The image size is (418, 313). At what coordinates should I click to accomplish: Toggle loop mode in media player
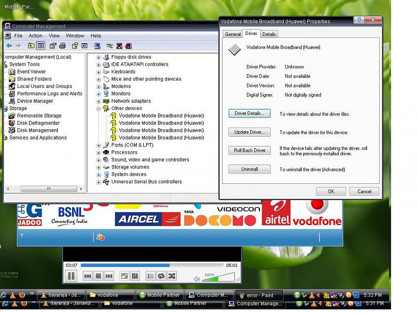point(161,276)
